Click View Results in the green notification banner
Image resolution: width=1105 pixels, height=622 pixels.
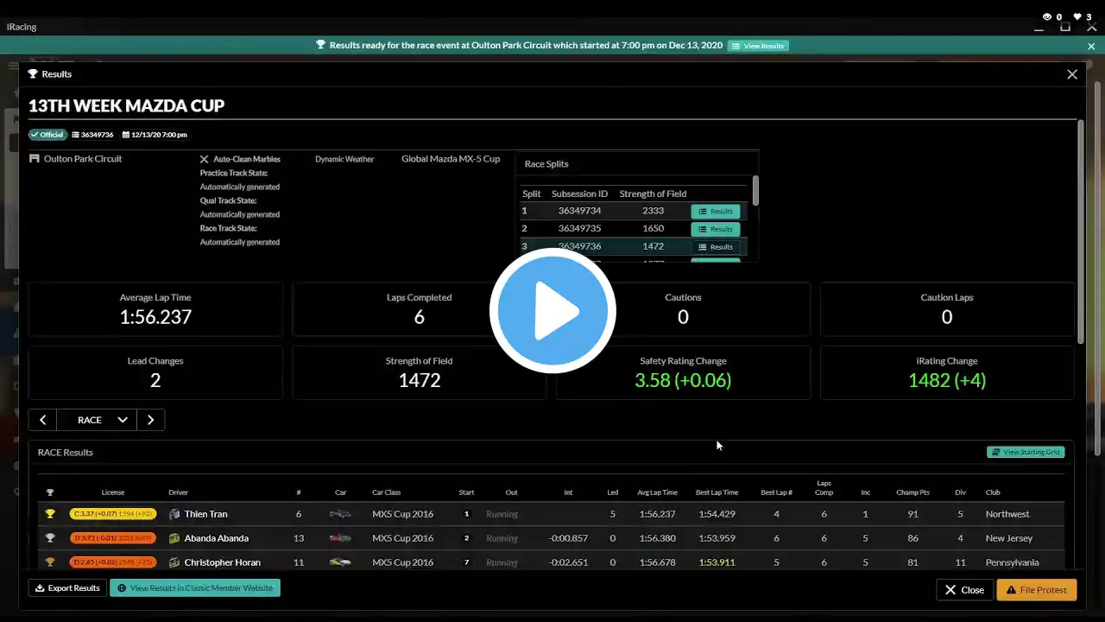click(x=758, y=46)
